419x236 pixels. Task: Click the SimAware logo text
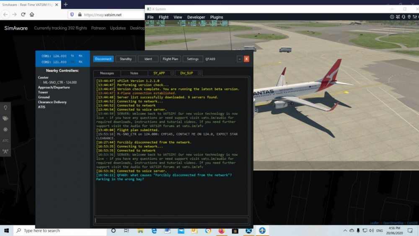coord(16,28)
